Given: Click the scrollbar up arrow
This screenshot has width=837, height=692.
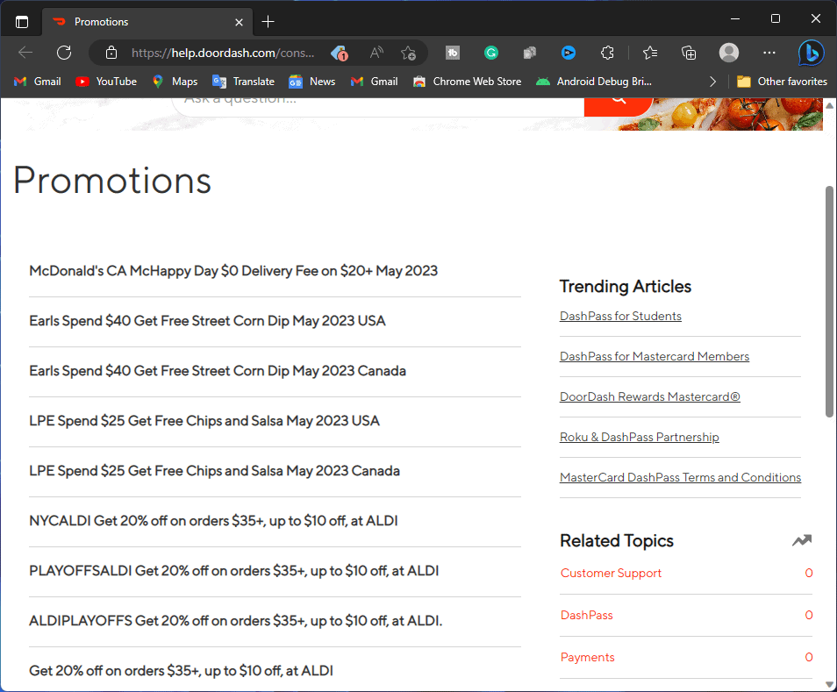Looking at the screenshot, I should (829, 105).
